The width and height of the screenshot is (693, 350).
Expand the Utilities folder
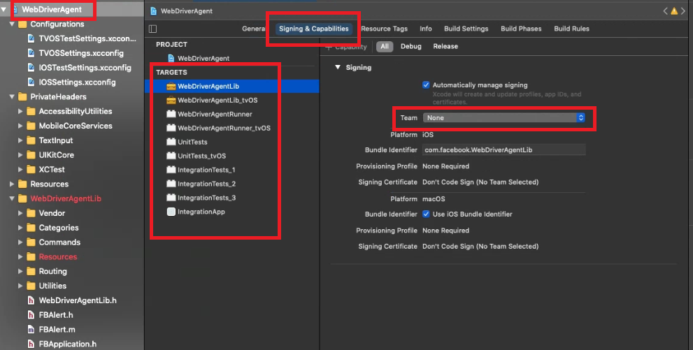[20, 286]
